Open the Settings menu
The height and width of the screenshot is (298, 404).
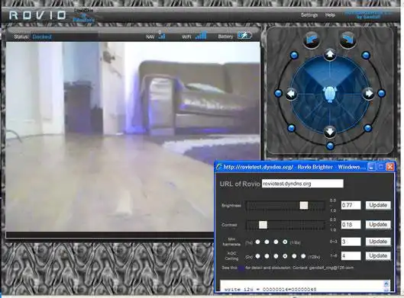coord(309,15)
